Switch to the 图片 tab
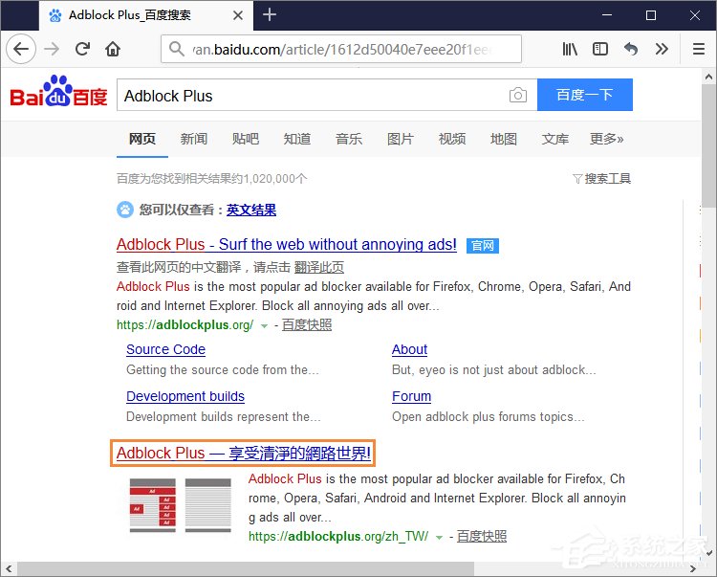This screenshot has height=577, width=717. [401, 138]
